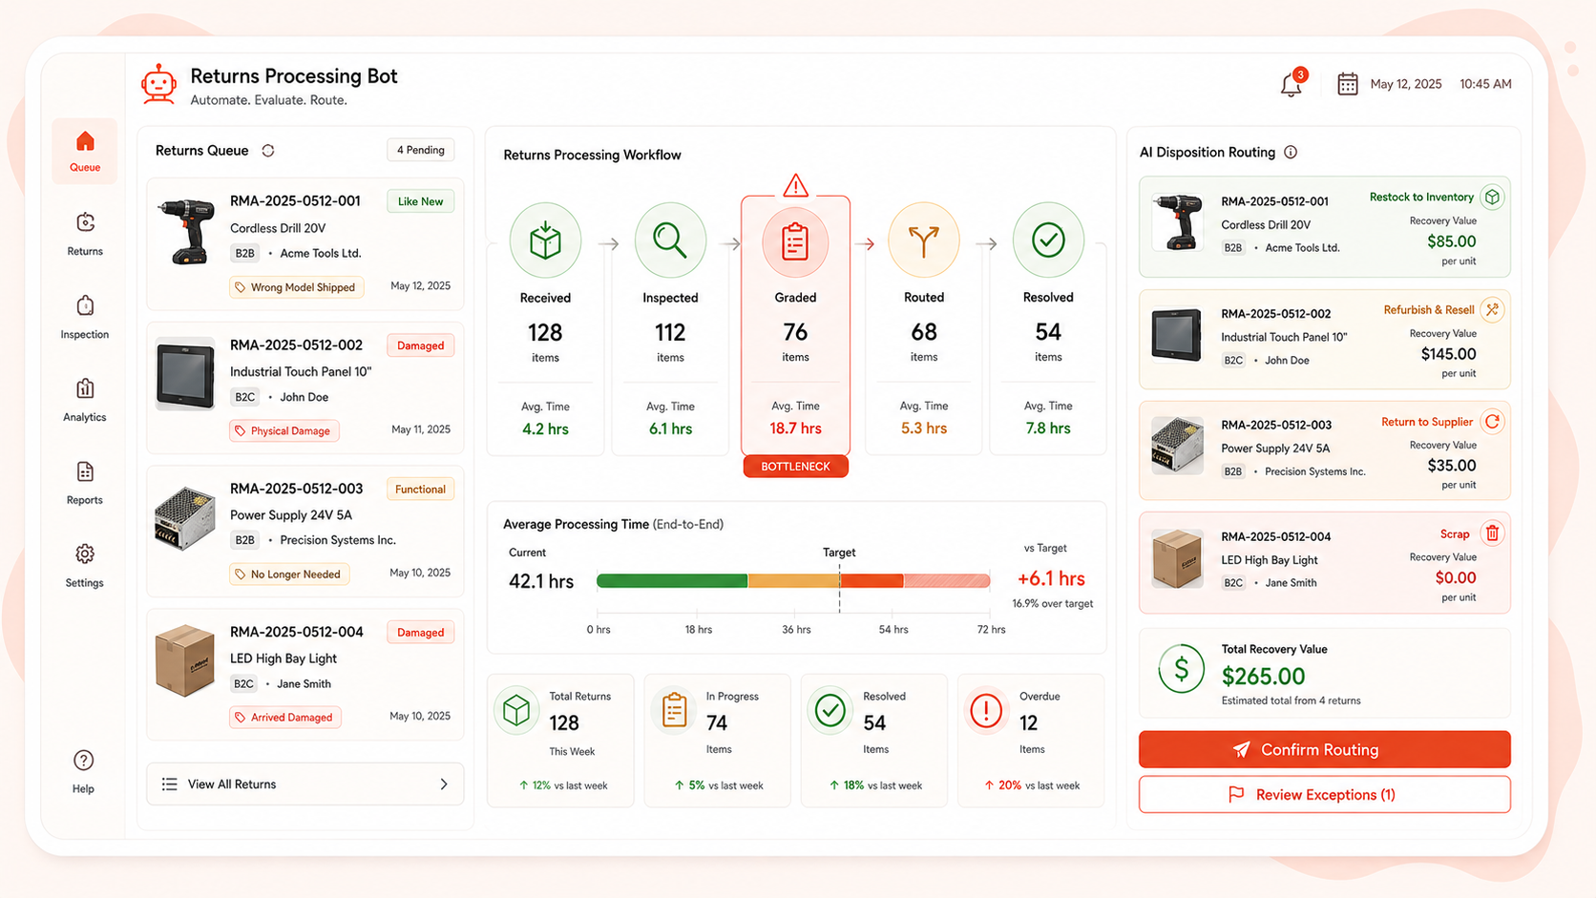Open queue thumbnail of Cordless Drill 20V
Screen dimensions: 1596x898
[185, 232]
